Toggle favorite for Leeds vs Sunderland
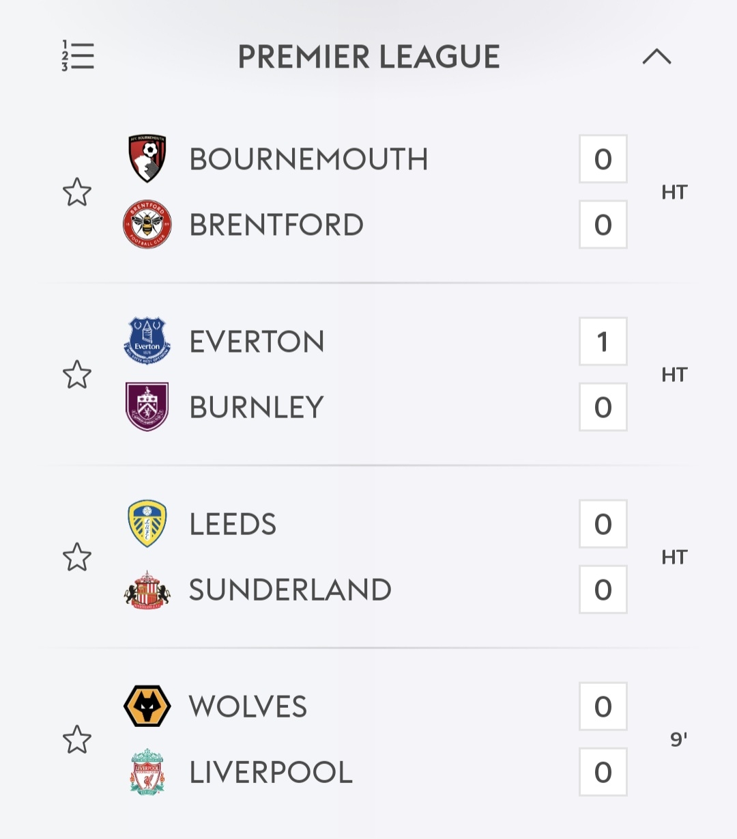Screen dimensions: 737x839 point(77,557)
